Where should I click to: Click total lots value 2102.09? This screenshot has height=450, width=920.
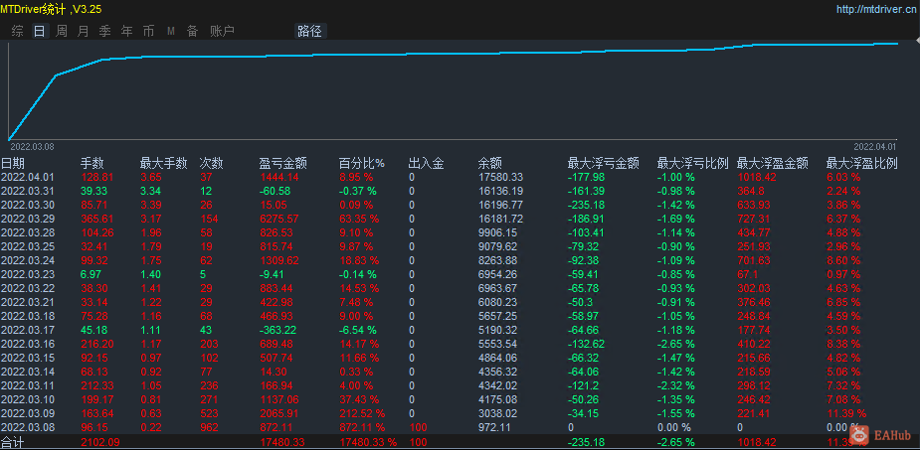tap(99, 442)
